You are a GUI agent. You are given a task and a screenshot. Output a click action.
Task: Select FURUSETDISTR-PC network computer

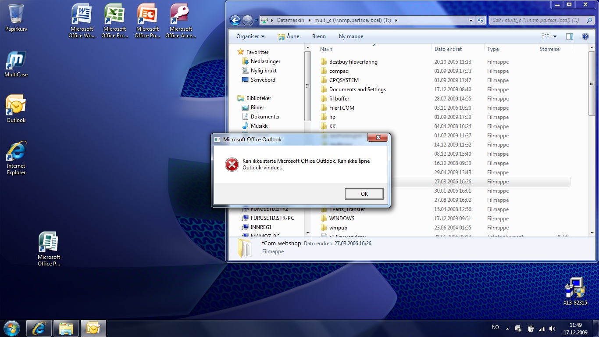click(x=267, y=218)
